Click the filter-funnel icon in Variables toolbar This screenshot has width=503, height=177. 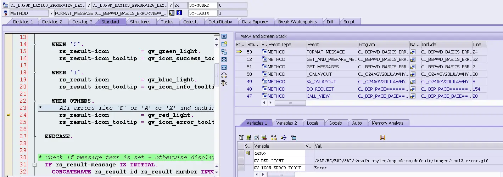point(293,137)
